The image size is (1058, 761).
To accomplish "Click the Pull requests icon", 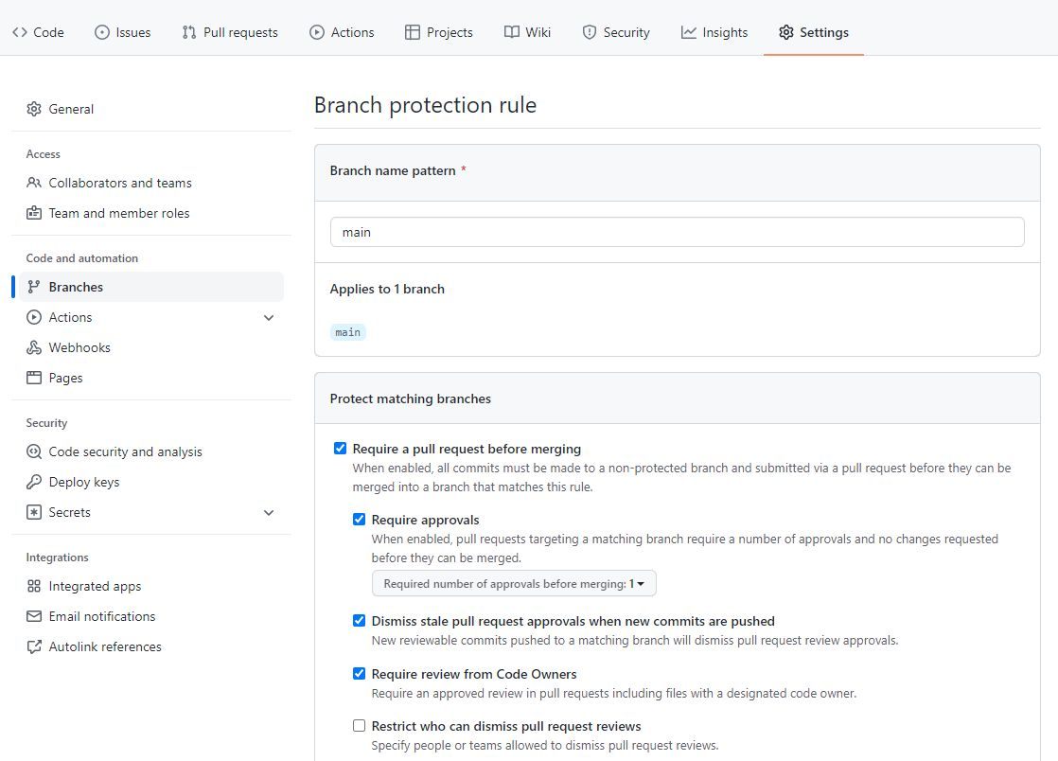I will point(189,32).
